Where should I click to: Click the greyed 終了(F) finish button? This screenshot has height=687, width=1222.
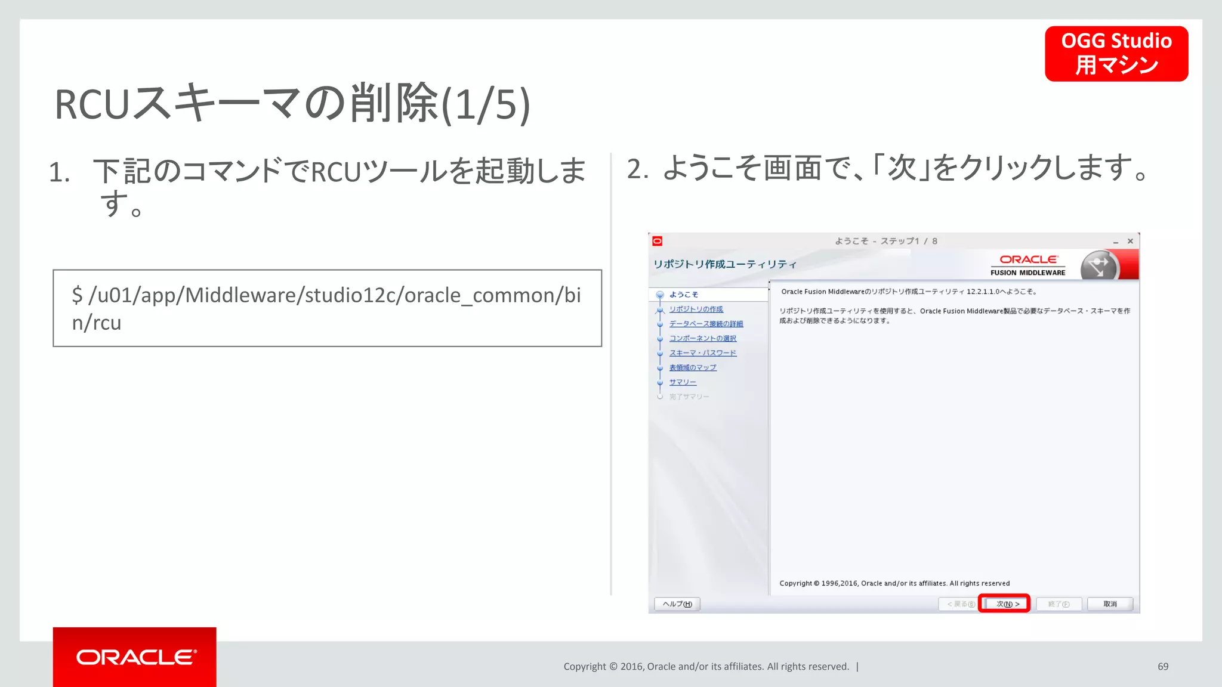click(x=1059, y=604)
